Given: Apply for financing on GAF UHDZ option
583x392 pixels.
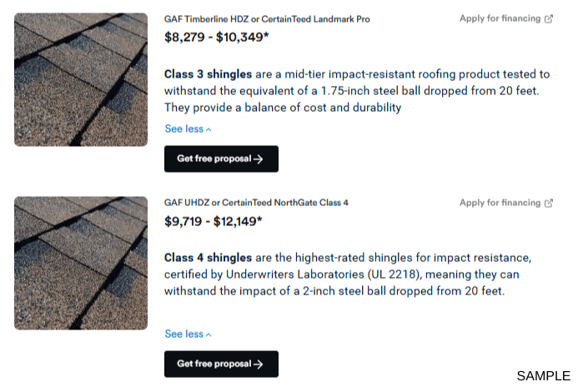Looking at the screenshot, I should tap(500, 203).
